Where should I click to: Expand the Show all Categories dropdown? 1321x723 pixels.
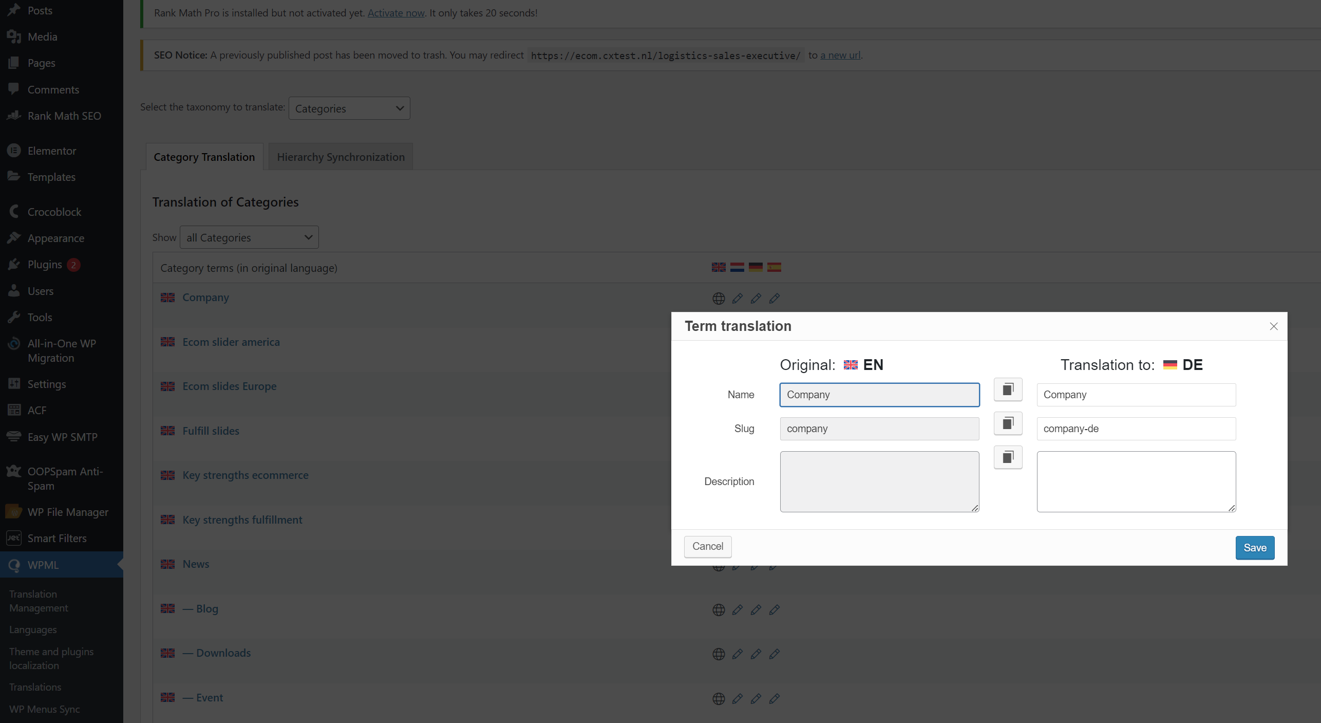(x=249, y=237)
